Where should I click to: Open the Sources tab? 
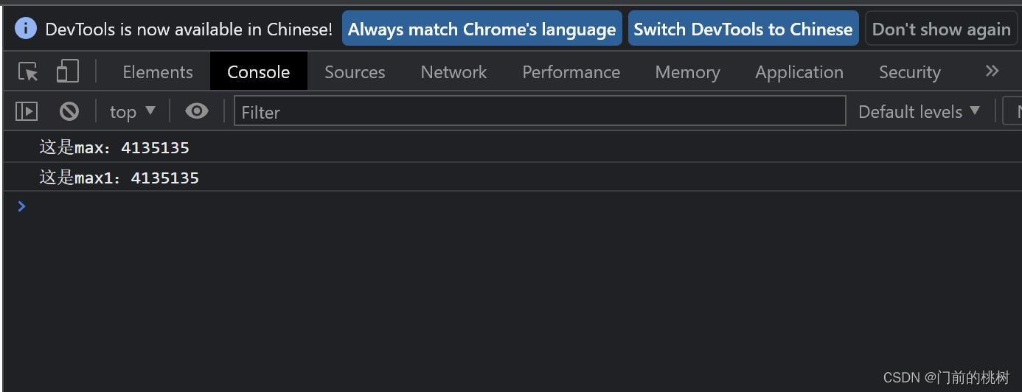[x=355, y=71]
